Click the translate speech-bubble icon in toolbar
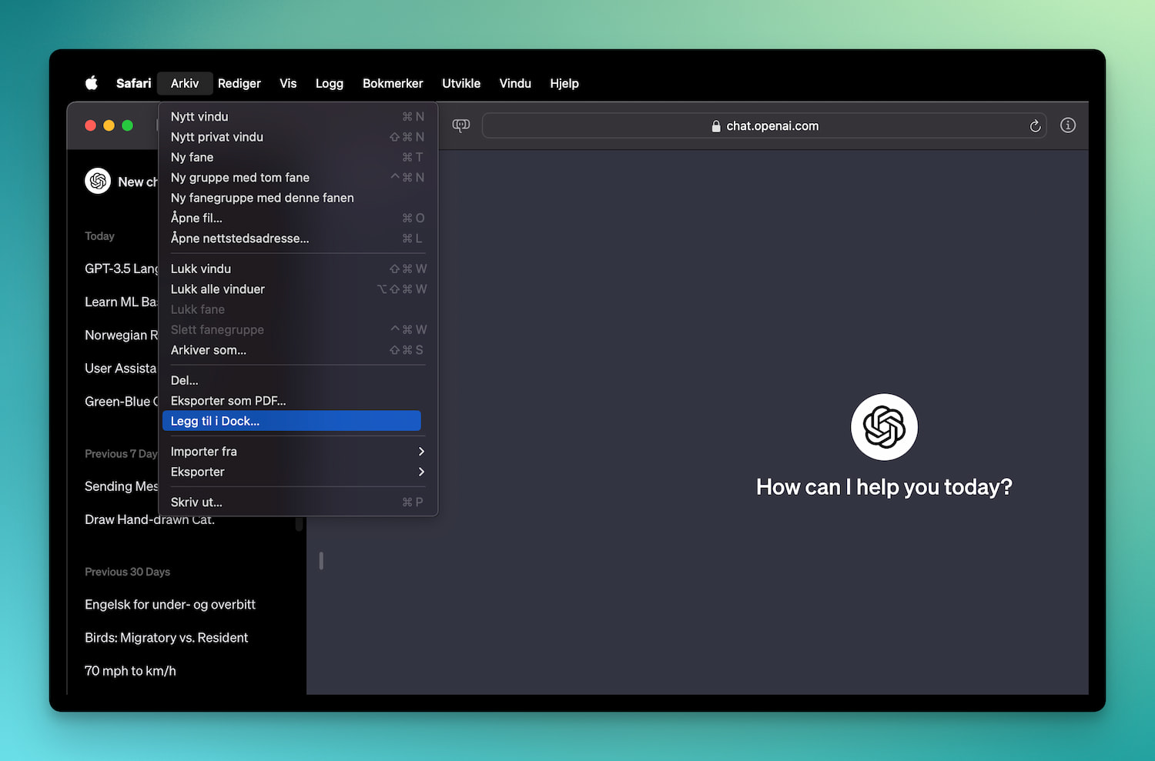This screenshot has height=761, width=1155. pyautogui.click(x=461, y=125)
